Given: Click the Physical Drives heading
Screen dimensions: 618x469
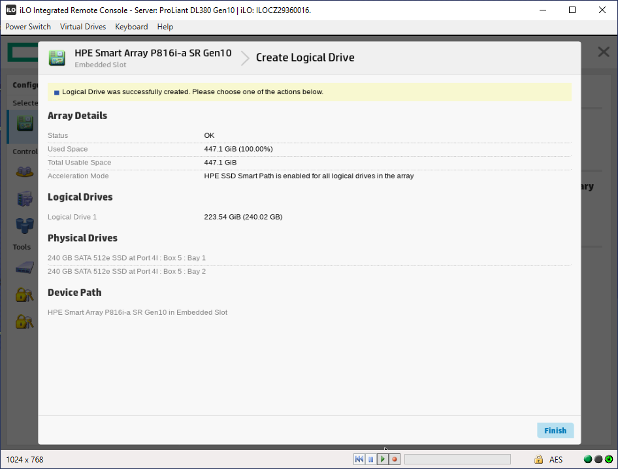Looking at the screenshot, I should [x=82, y=238].
